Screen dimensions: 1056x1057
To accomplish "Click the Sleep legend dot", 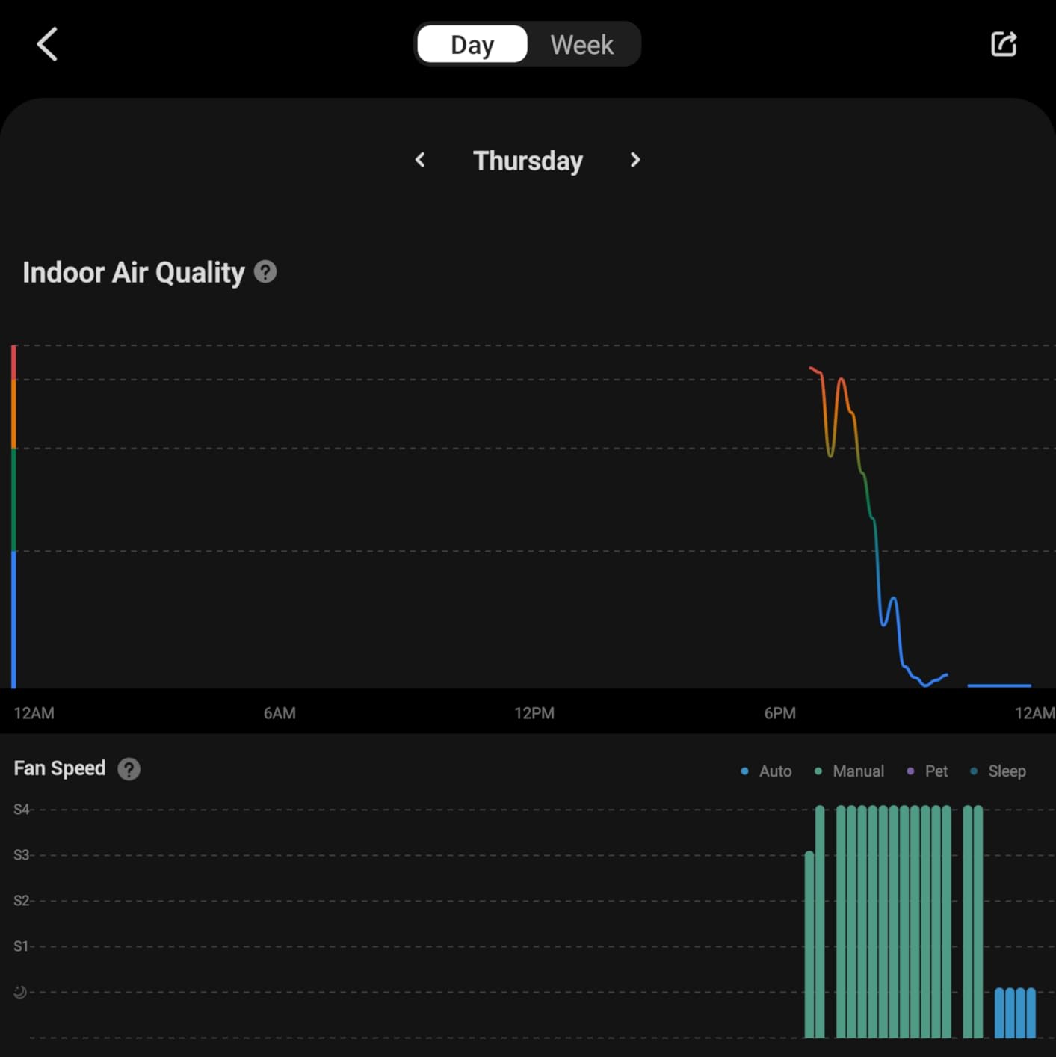I will [x=973, y=771].
